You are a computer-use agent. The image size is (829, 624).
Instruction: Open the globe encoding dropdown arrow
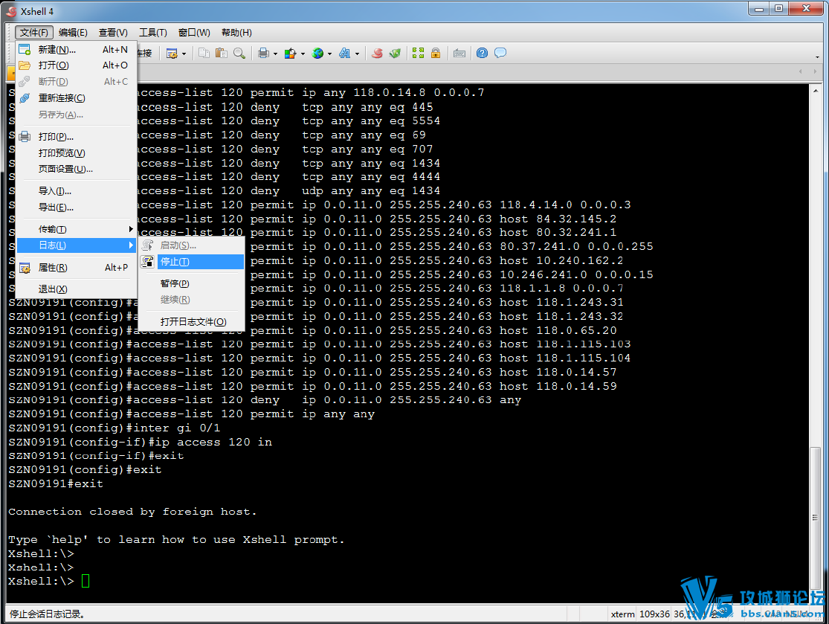point(330,54)
